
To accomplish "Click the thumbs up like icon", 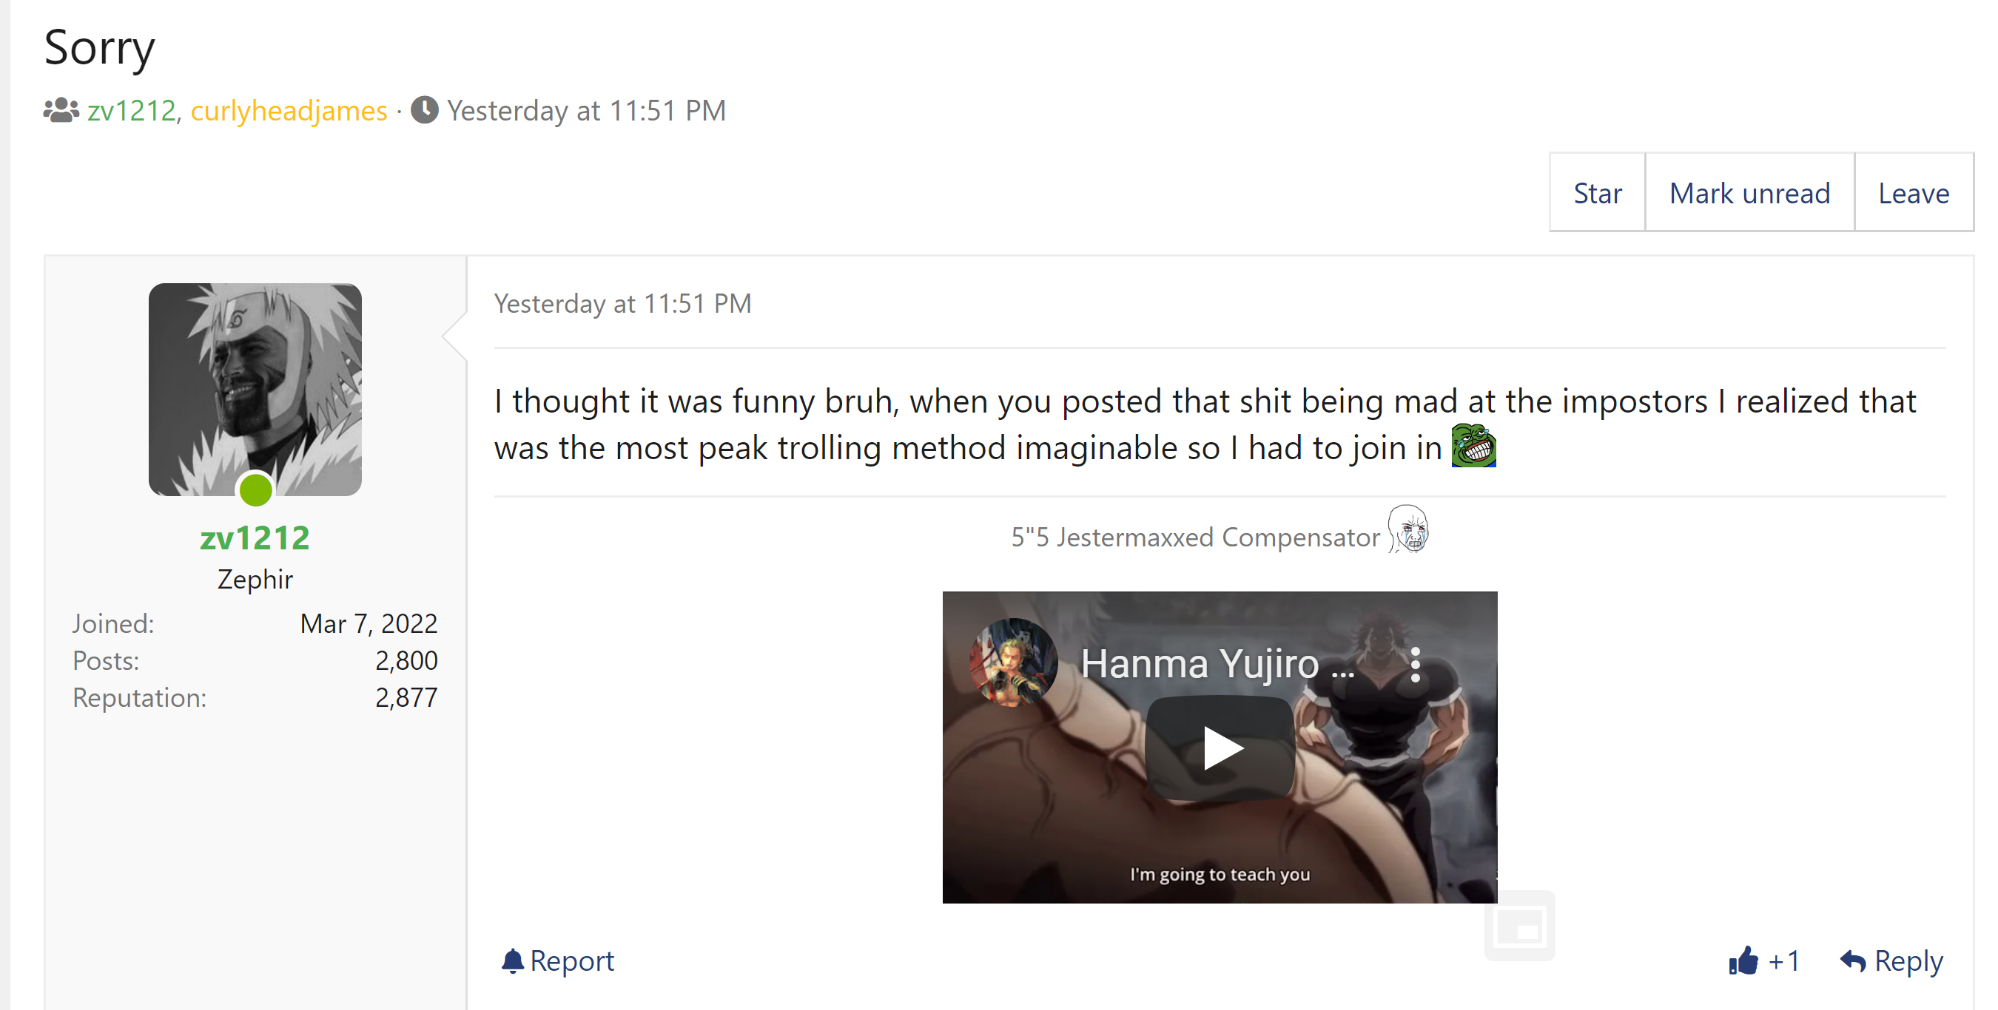I will point(1743,960).
